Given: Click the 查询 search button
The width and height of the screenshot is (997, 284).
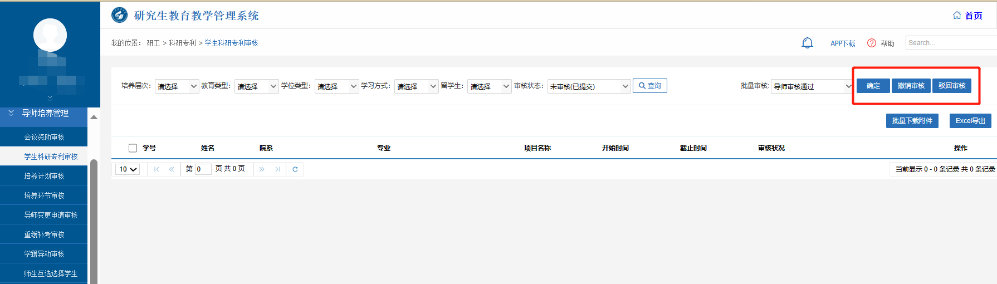Looking at the screenshot, I should click(649, 86).
